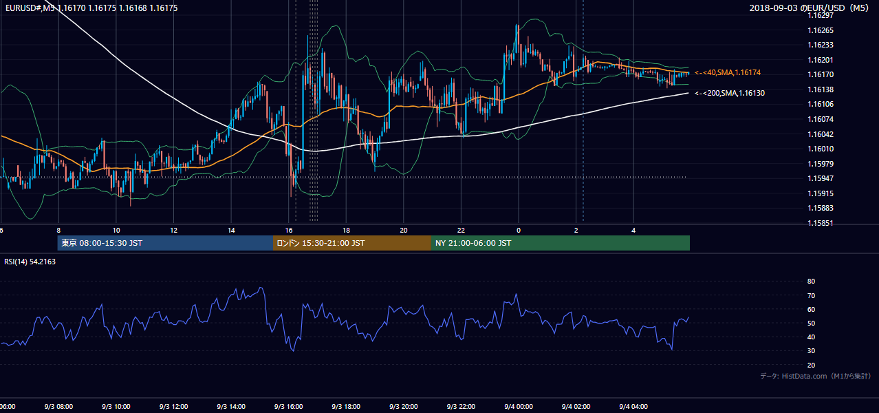Click the 9/3 20:00 date label
This screenshot has width=879, height=413.
coord(403,406)
